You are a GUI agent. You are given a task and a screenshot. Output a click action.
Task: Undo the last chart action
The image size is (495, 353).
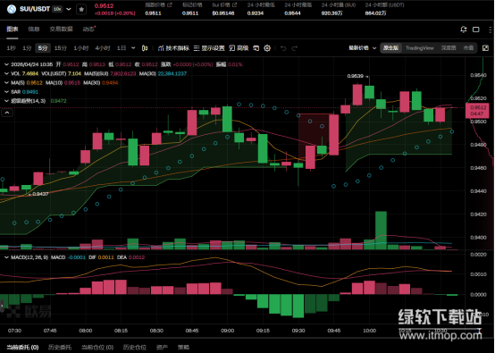283,48
